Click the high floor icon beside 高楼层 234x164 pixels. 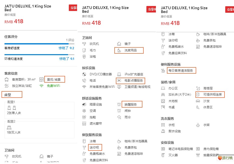(x=198, y=88)
